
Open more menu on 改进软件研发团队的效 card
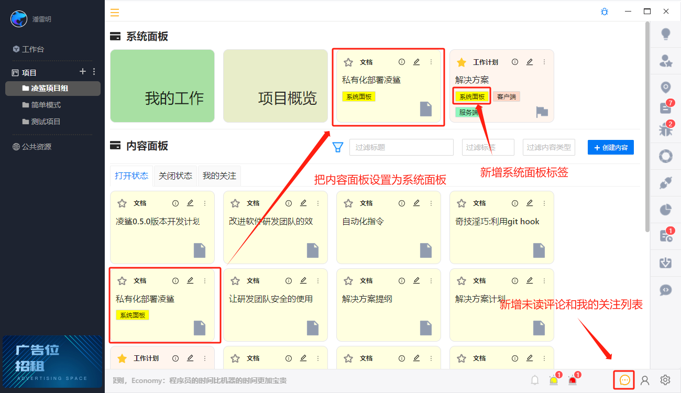tap(318, 203)
